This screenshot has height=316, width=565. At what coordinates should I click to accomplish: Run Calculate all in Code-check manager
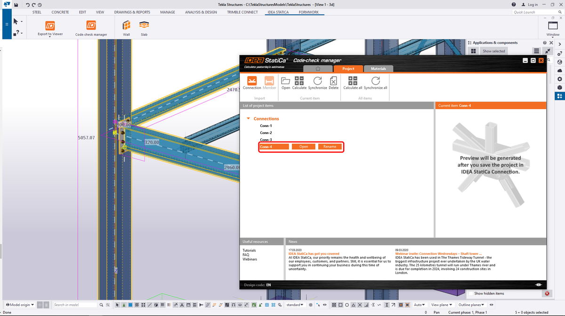coord(352,83)
